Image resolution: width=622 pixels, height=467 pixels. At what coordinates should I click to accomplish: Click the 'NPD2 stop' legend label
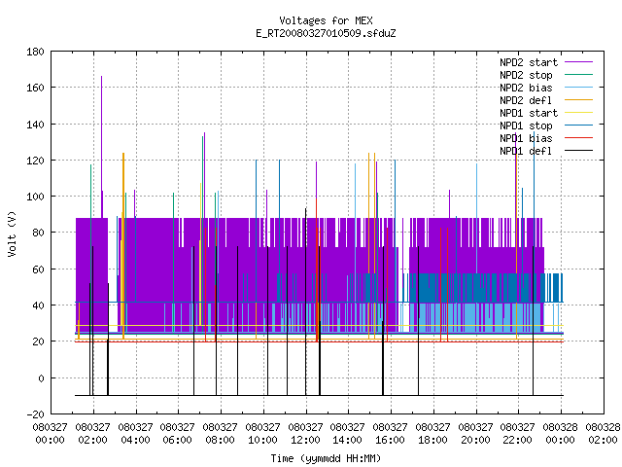coord(526,75)
